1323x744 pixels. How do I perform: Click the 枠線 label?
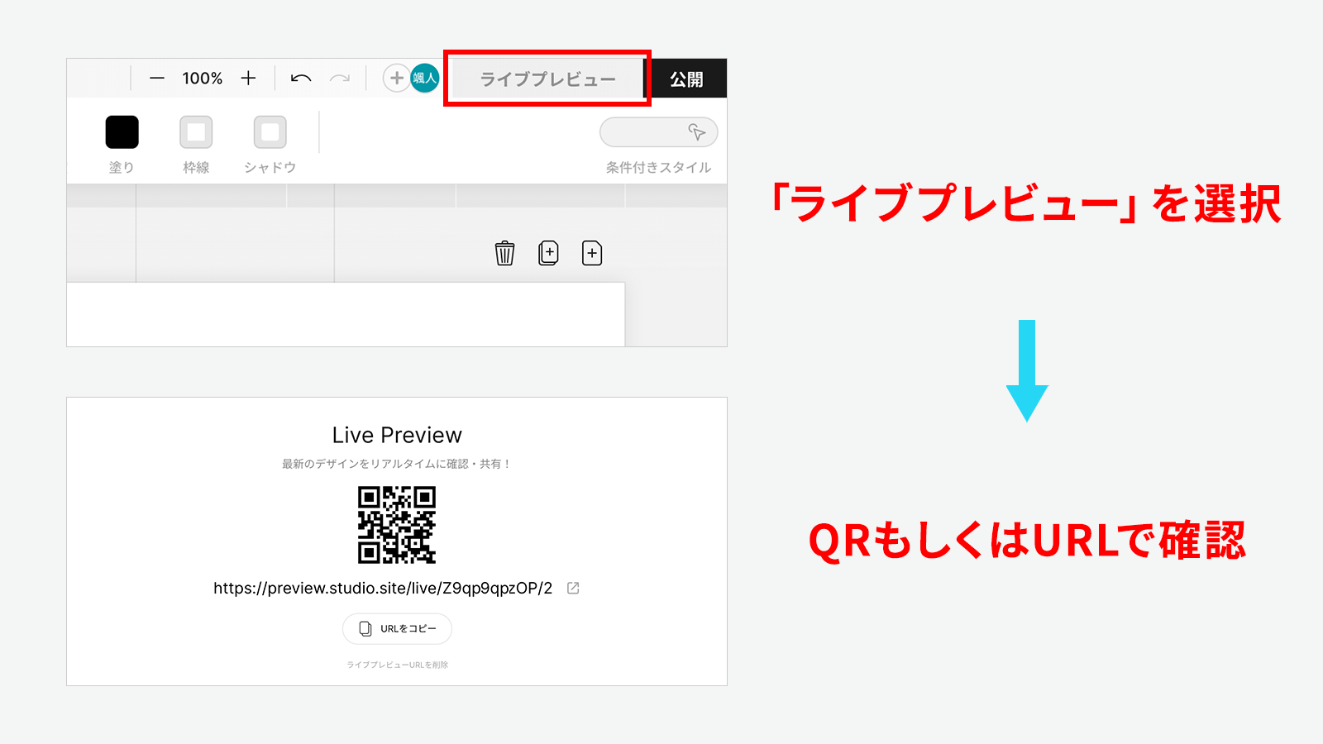coord(196,167)
